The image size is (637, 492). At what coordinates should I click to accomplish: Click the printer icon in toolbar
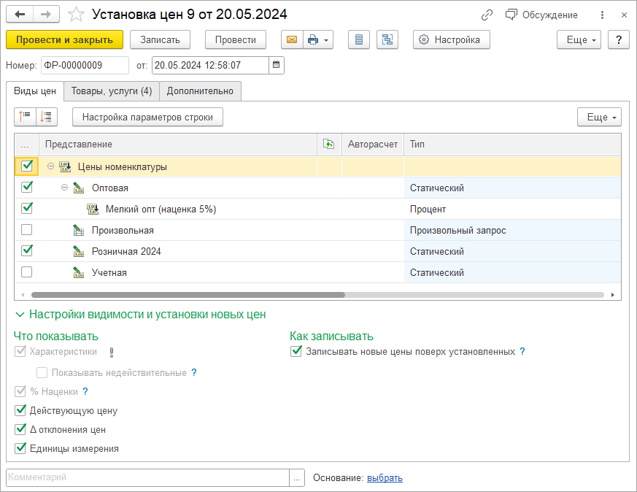pyautogui.click(x=313, y=40)
